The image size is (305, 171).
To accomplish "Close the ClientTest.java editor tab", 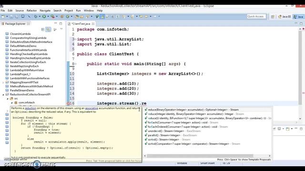I will 93,24.
